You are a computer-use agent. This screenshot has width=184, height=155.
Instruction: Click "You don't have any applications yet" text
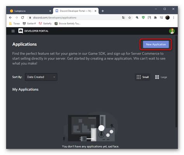coord(90,146)
